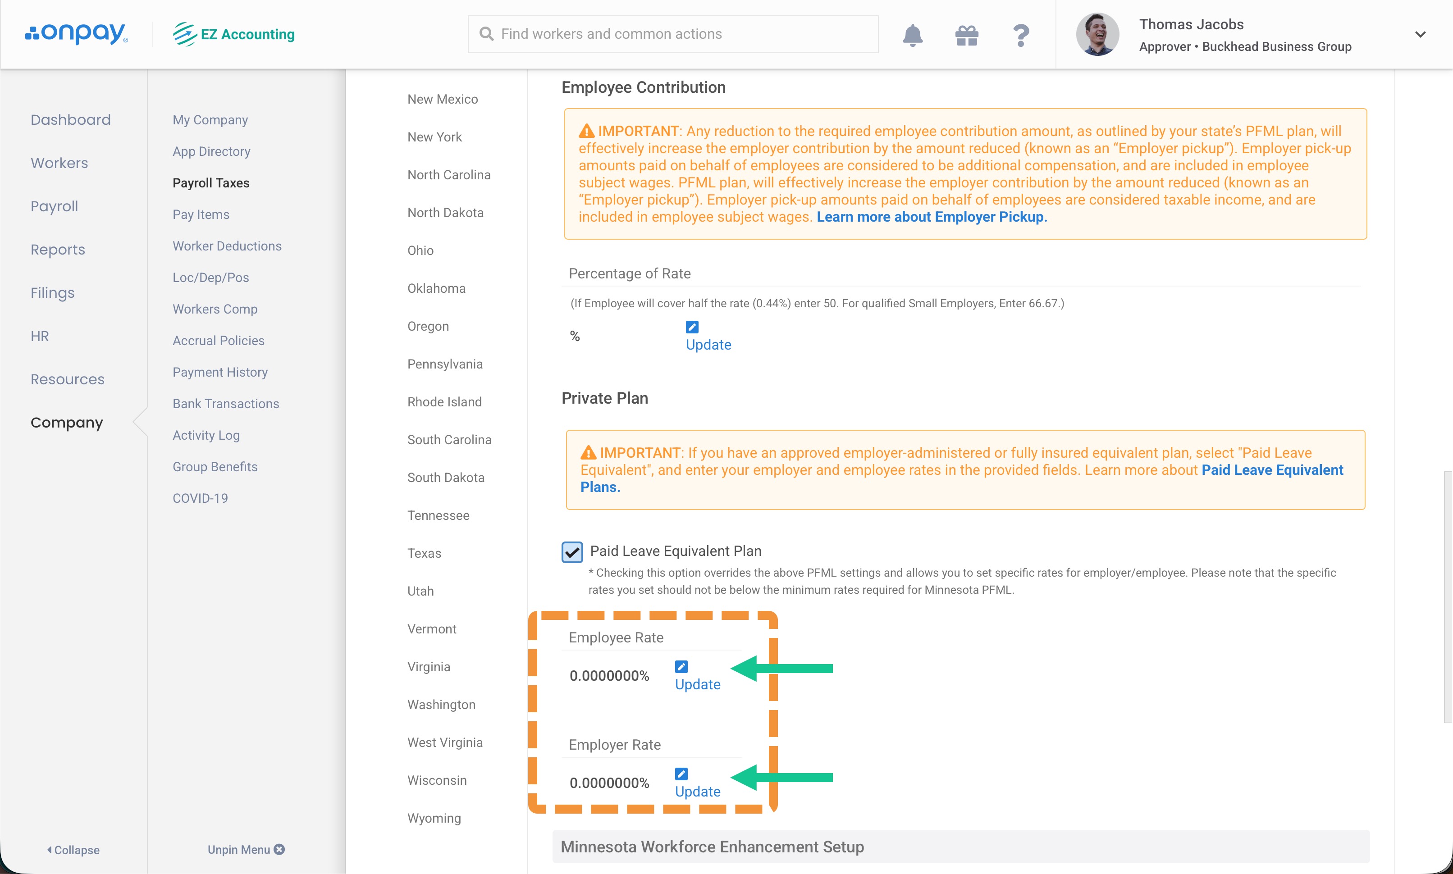Image resolution: width=1453 pixels, height=874 pixels.
Task: Collapse the left sidebar menu
Action: (x=73, y=849)
